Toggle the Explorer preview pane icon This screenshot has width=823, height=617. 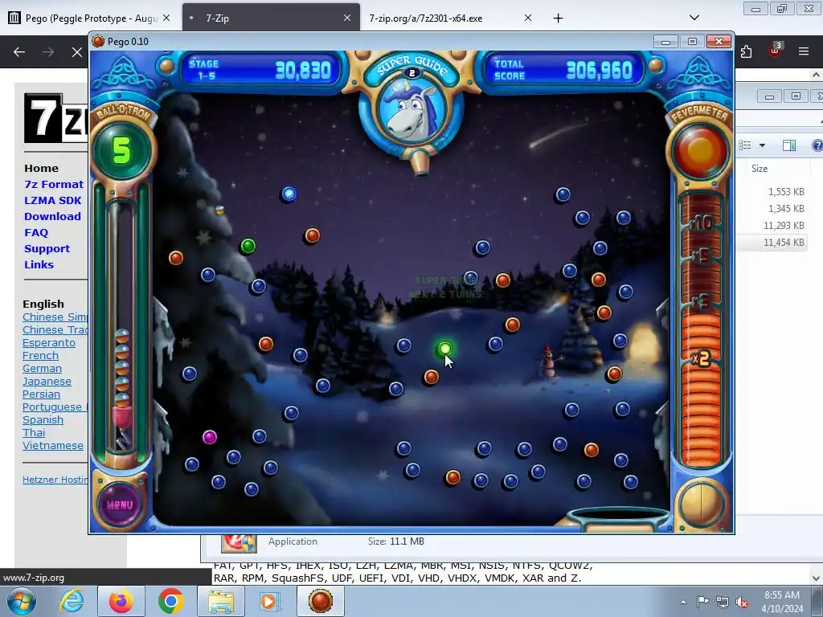[789, 145]
